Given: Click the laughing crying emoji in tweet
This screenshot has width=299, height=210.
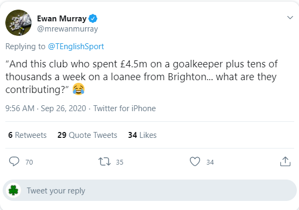Looking at the screenshot, I should click(x=79, y=89).
